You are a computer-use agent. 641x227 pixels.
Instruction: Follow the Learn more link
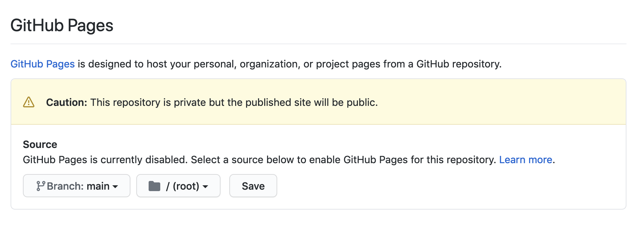click(525, 160)
